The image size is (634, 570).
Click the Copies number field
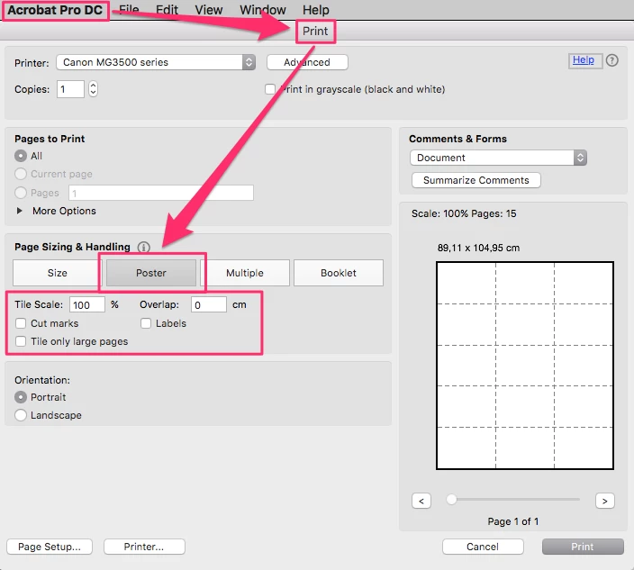tap(70, 89)
